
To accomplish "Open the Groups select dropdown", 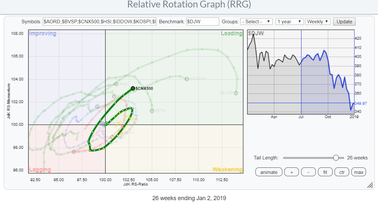I will click(256, 22).
